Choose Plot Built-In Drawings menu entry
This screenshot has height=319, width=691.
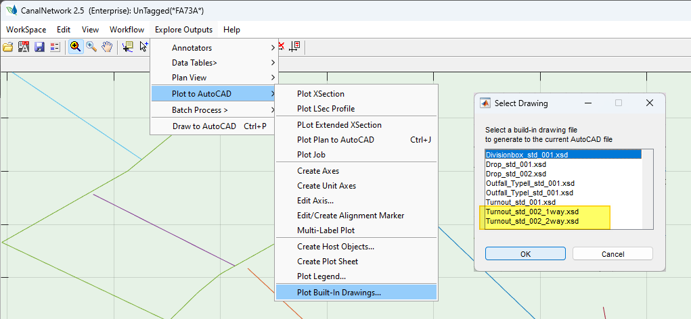pos(339,293)
